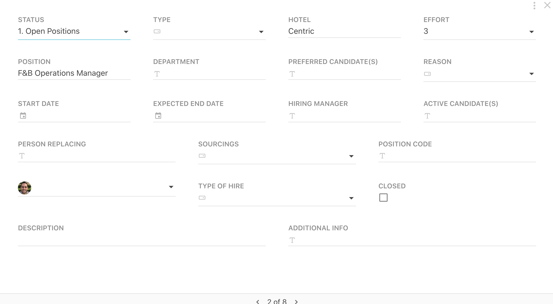Edit the Position field F&B Operations Manager

74,73
